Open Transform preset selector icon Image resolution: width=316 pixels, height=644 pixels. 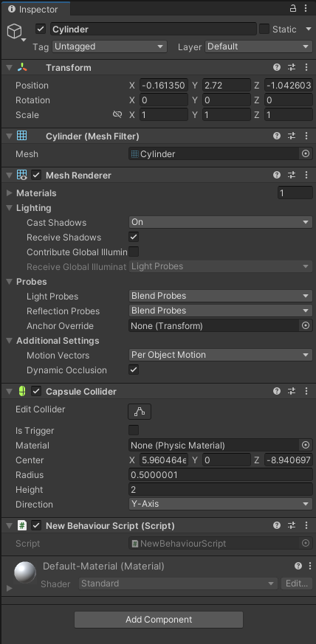(292, 67)
